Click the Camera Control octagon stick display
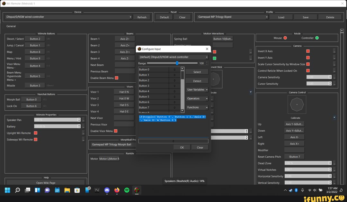 click(x=297, y=105)
